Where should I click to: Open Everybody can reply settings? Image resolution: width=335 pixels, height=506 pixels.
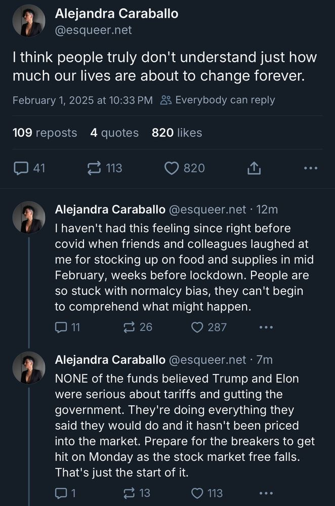pyautogui.click(x=218, y=100)
